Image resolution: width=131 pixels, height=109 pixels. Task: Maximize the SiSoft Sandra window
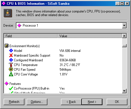(122, 4)
